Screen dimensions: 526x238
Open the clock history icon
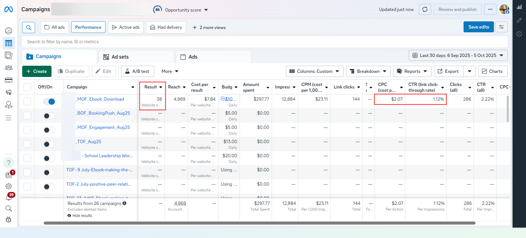[519, 34]
